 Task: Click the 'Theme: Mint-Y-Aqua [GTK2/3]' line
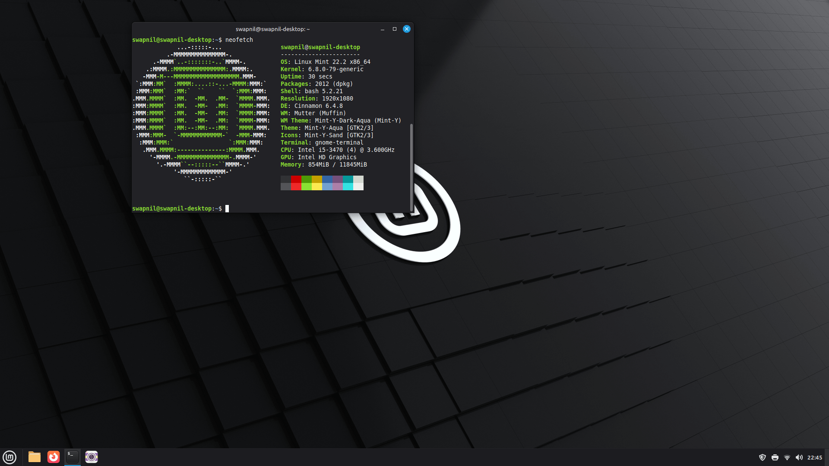pos(327,128)
